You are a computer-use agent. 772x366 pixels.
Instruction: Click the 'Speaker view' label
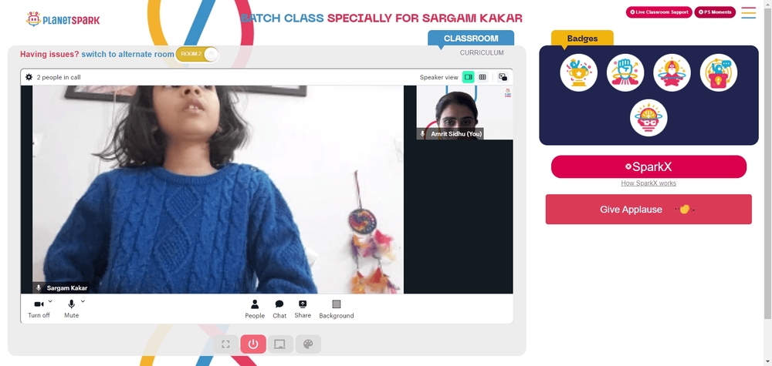coord(438,77)
